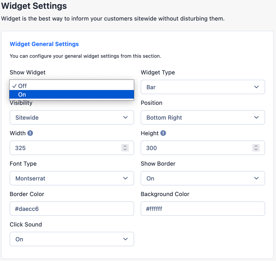Focus the Height field showing 300

[203, 148]
